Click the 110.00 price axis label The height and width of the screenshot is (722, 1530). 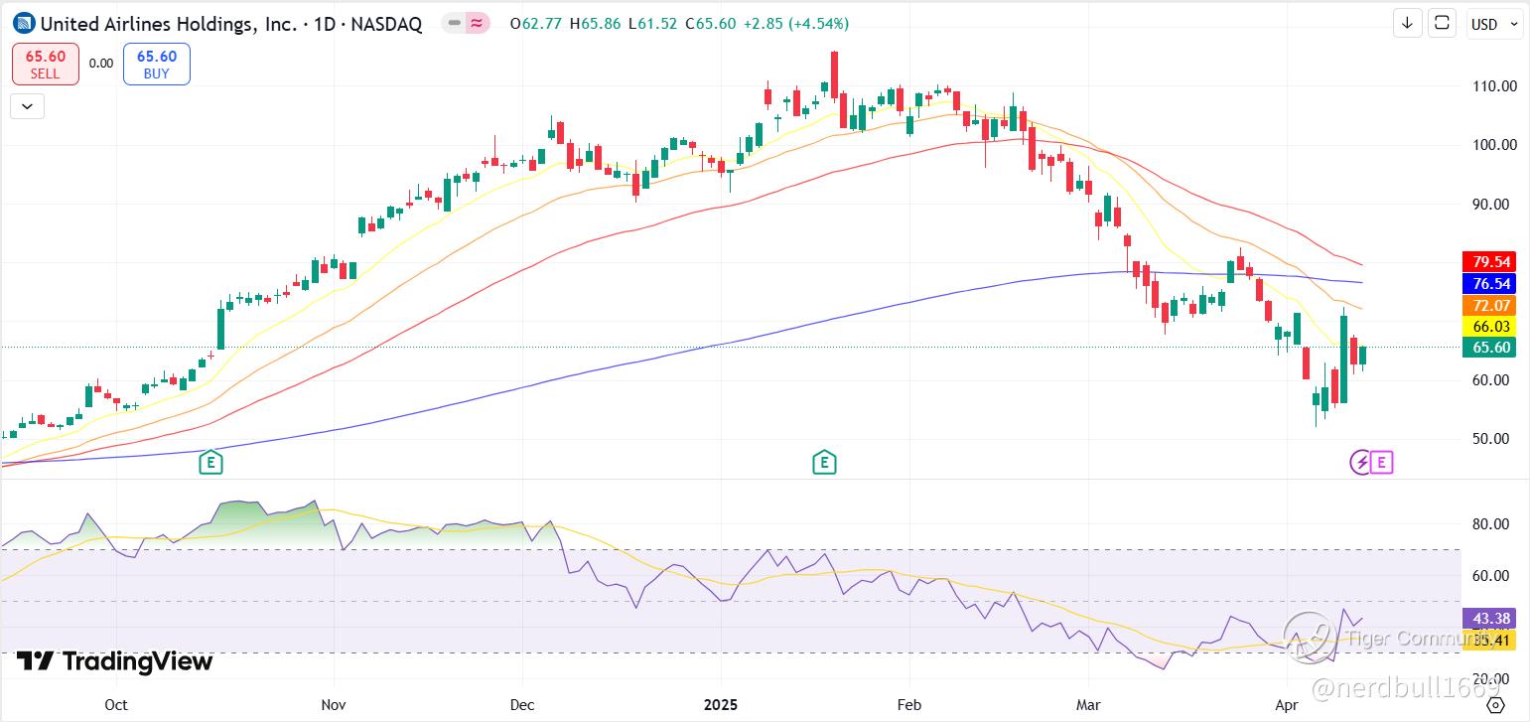pos(1495,86)
